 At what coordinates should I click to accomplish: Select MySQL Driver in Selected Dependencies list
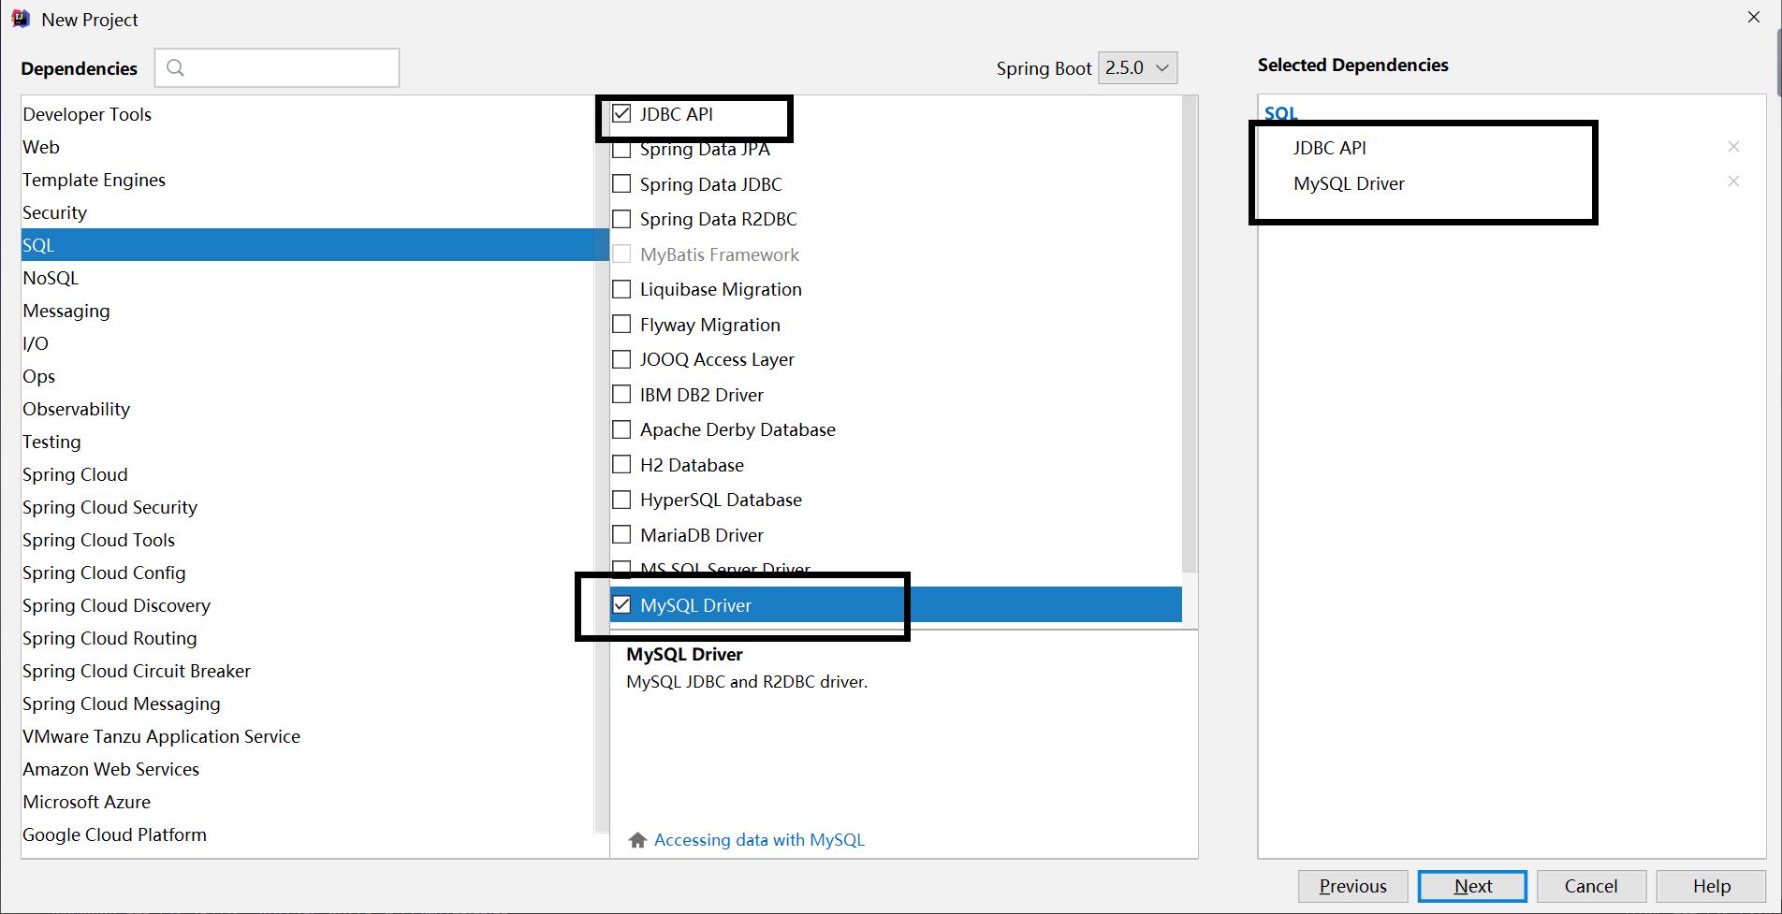pyautogui.click(x=1349, y=183)
